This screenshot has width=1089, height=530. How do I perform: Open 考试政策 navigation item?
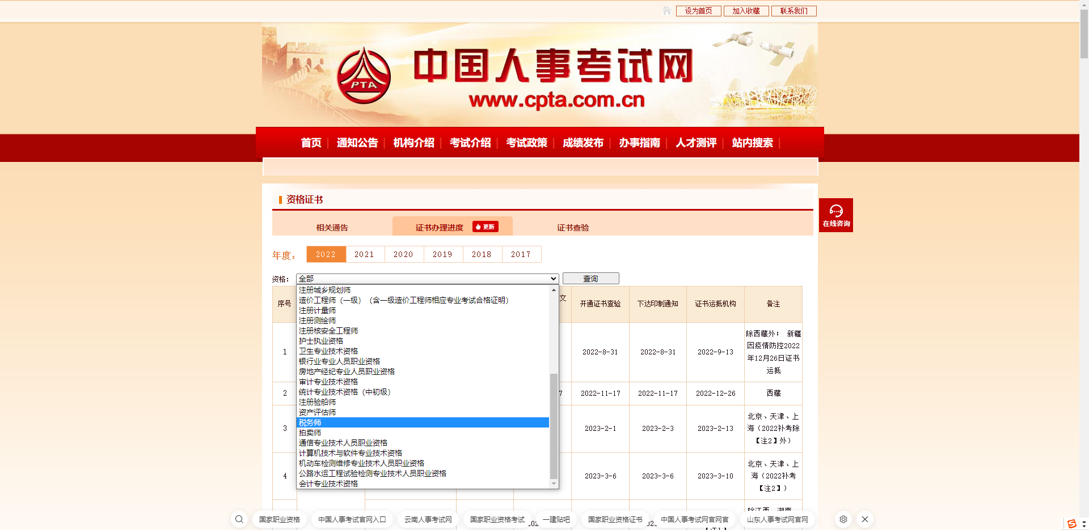[x=527, y=143]
